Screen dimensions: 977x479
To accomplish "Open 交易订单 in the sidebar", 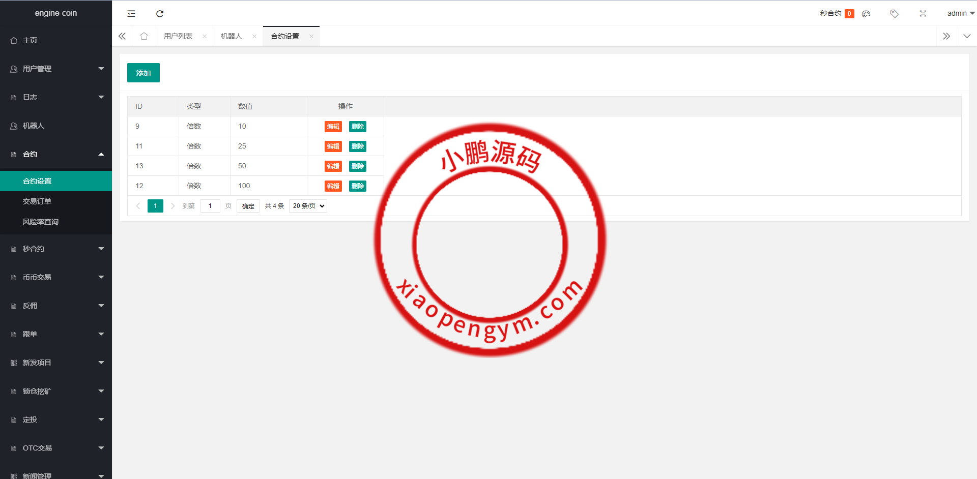I will [x=37, y=201].
